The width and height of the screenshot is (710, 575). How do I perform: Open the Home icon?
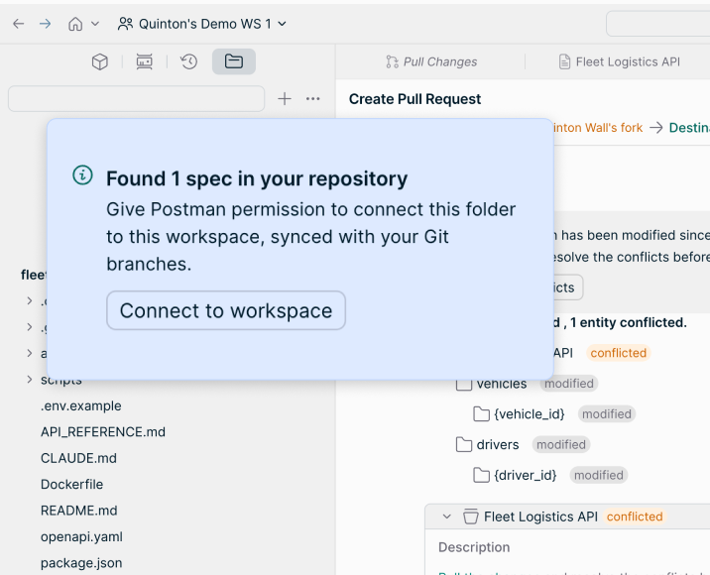75,24
